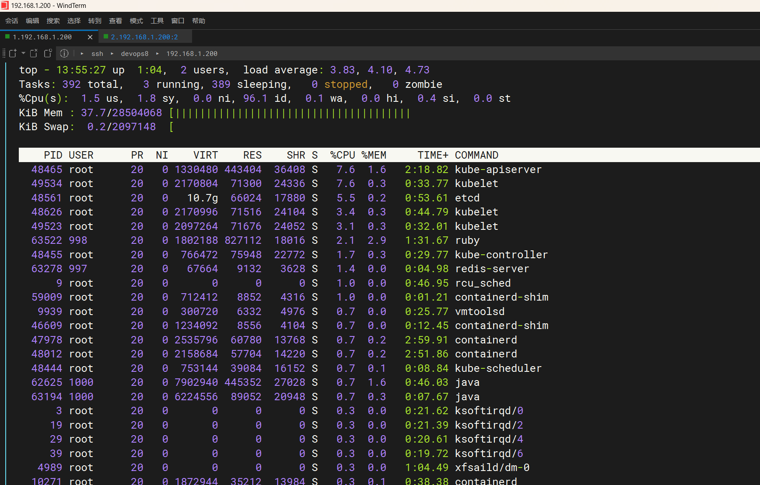Open the 查看 menu
Screen dimensions: 760x485
[x=116, y=21]
